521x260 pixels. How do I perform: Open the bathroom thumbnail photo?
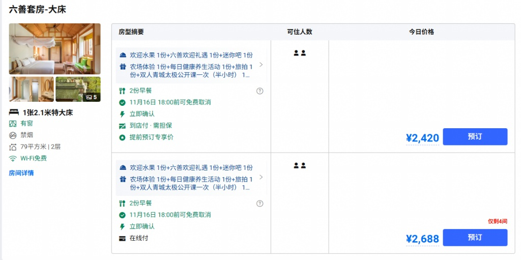pyautogui.click(x=32, y=89)
